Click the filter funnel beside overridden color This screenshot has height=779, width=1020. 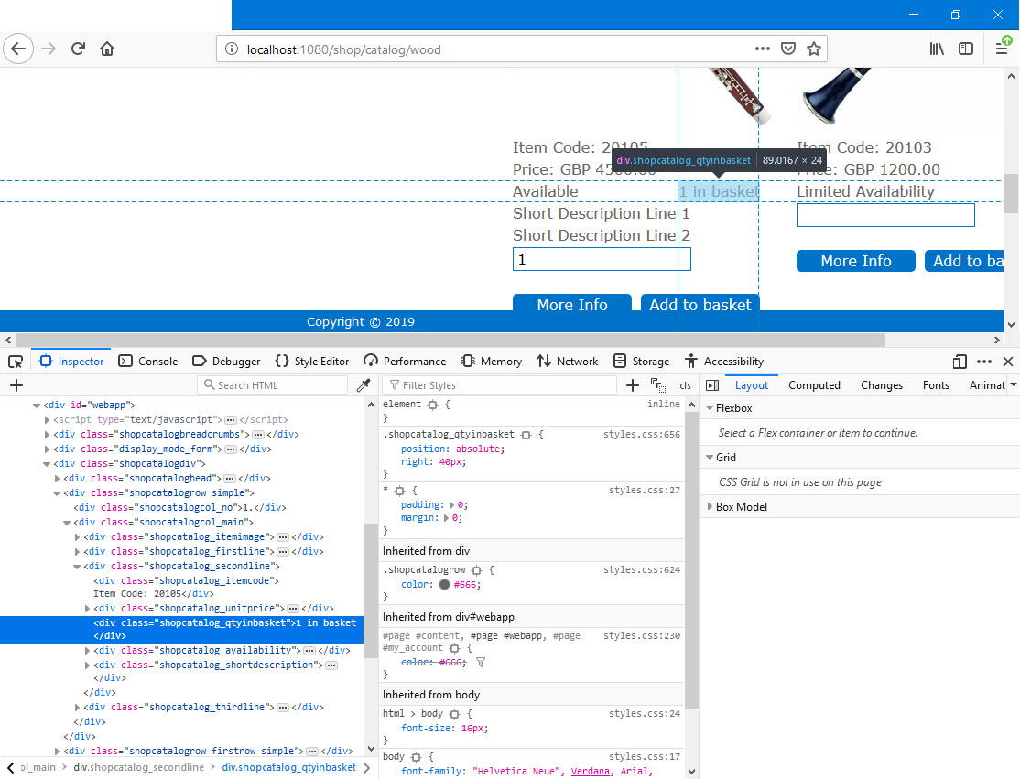click(x=481, y=663)
